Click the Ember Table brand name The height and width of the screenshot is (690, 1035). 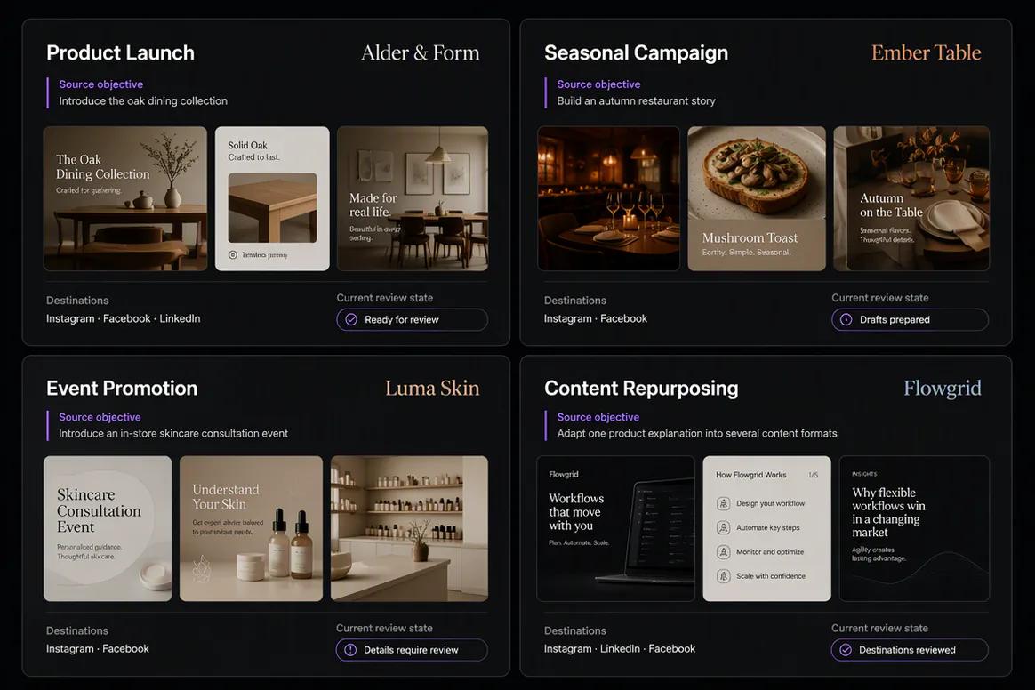point(927,52)
